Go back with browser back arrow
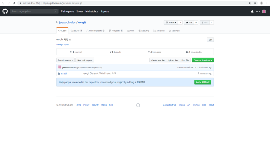 click(3, 3)
